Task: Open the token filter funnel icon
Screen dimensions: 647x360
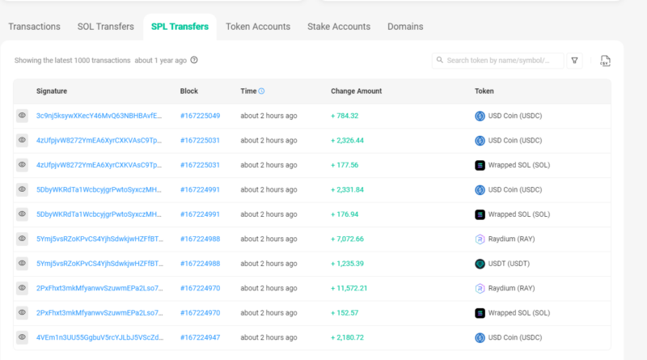Action: (x=574, y=61)
